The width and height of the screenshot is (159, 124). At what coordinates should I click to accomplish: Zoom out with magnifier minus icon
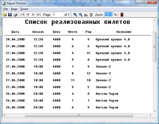click(80, 15)
